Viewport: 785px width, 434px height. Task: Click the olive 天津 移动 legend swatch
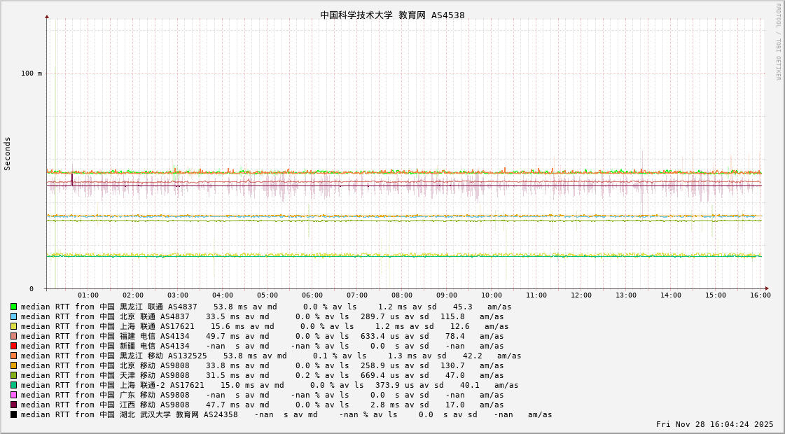pyautogui.click(x=13, y=375)
